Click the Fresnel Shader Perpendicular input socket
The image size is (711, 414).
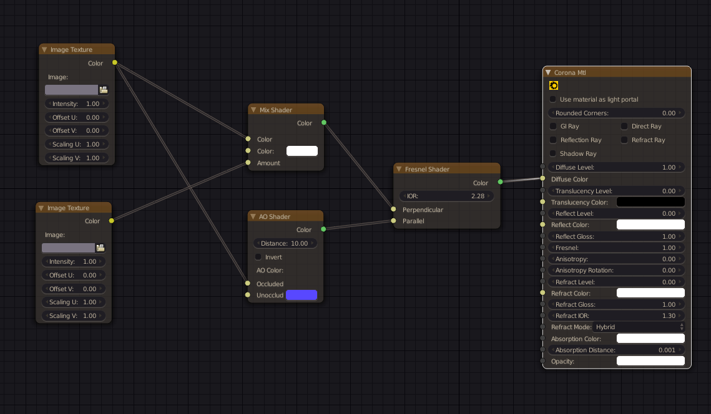coord(394,209)
